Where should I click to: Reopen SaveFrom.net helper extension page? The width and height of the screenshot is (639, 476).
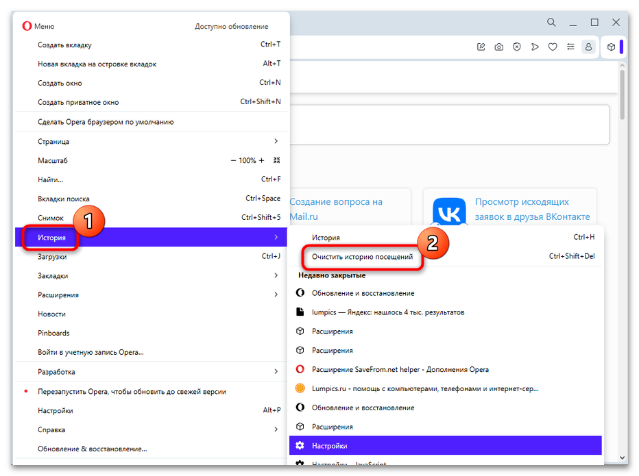pyautogui.click(x=446, y=369)
